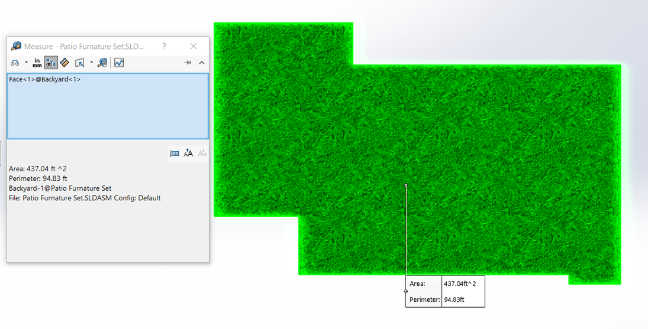Screen dimensions: 648x329
Task: Click the Perimeter: 94.83 ft result line
Action: click(x=38, y=178)
